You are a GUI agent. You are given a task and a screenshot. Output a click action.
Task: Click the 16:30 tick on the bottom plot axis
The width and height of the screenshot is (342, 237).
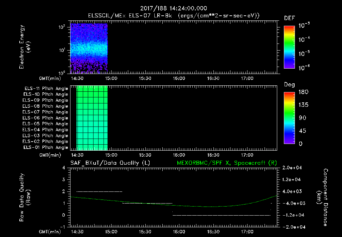pos(213,232)
